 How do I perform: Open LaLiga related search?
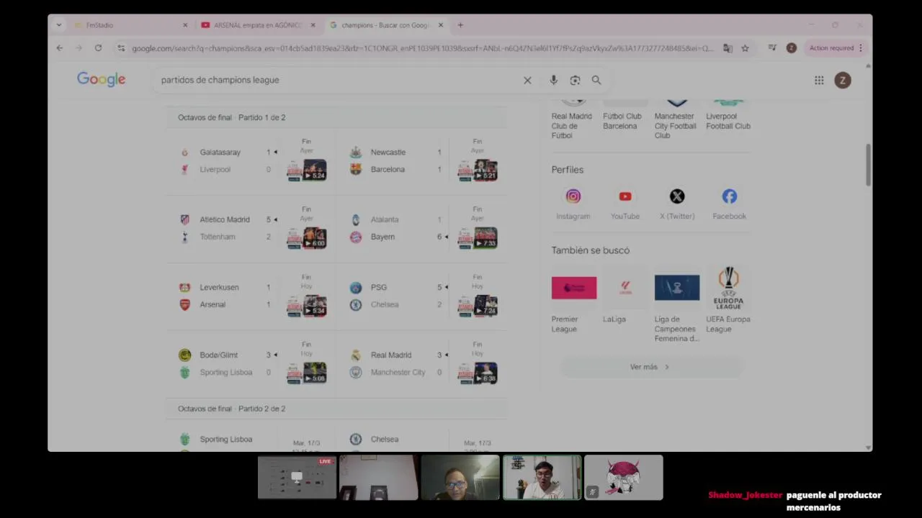(625, 295)
